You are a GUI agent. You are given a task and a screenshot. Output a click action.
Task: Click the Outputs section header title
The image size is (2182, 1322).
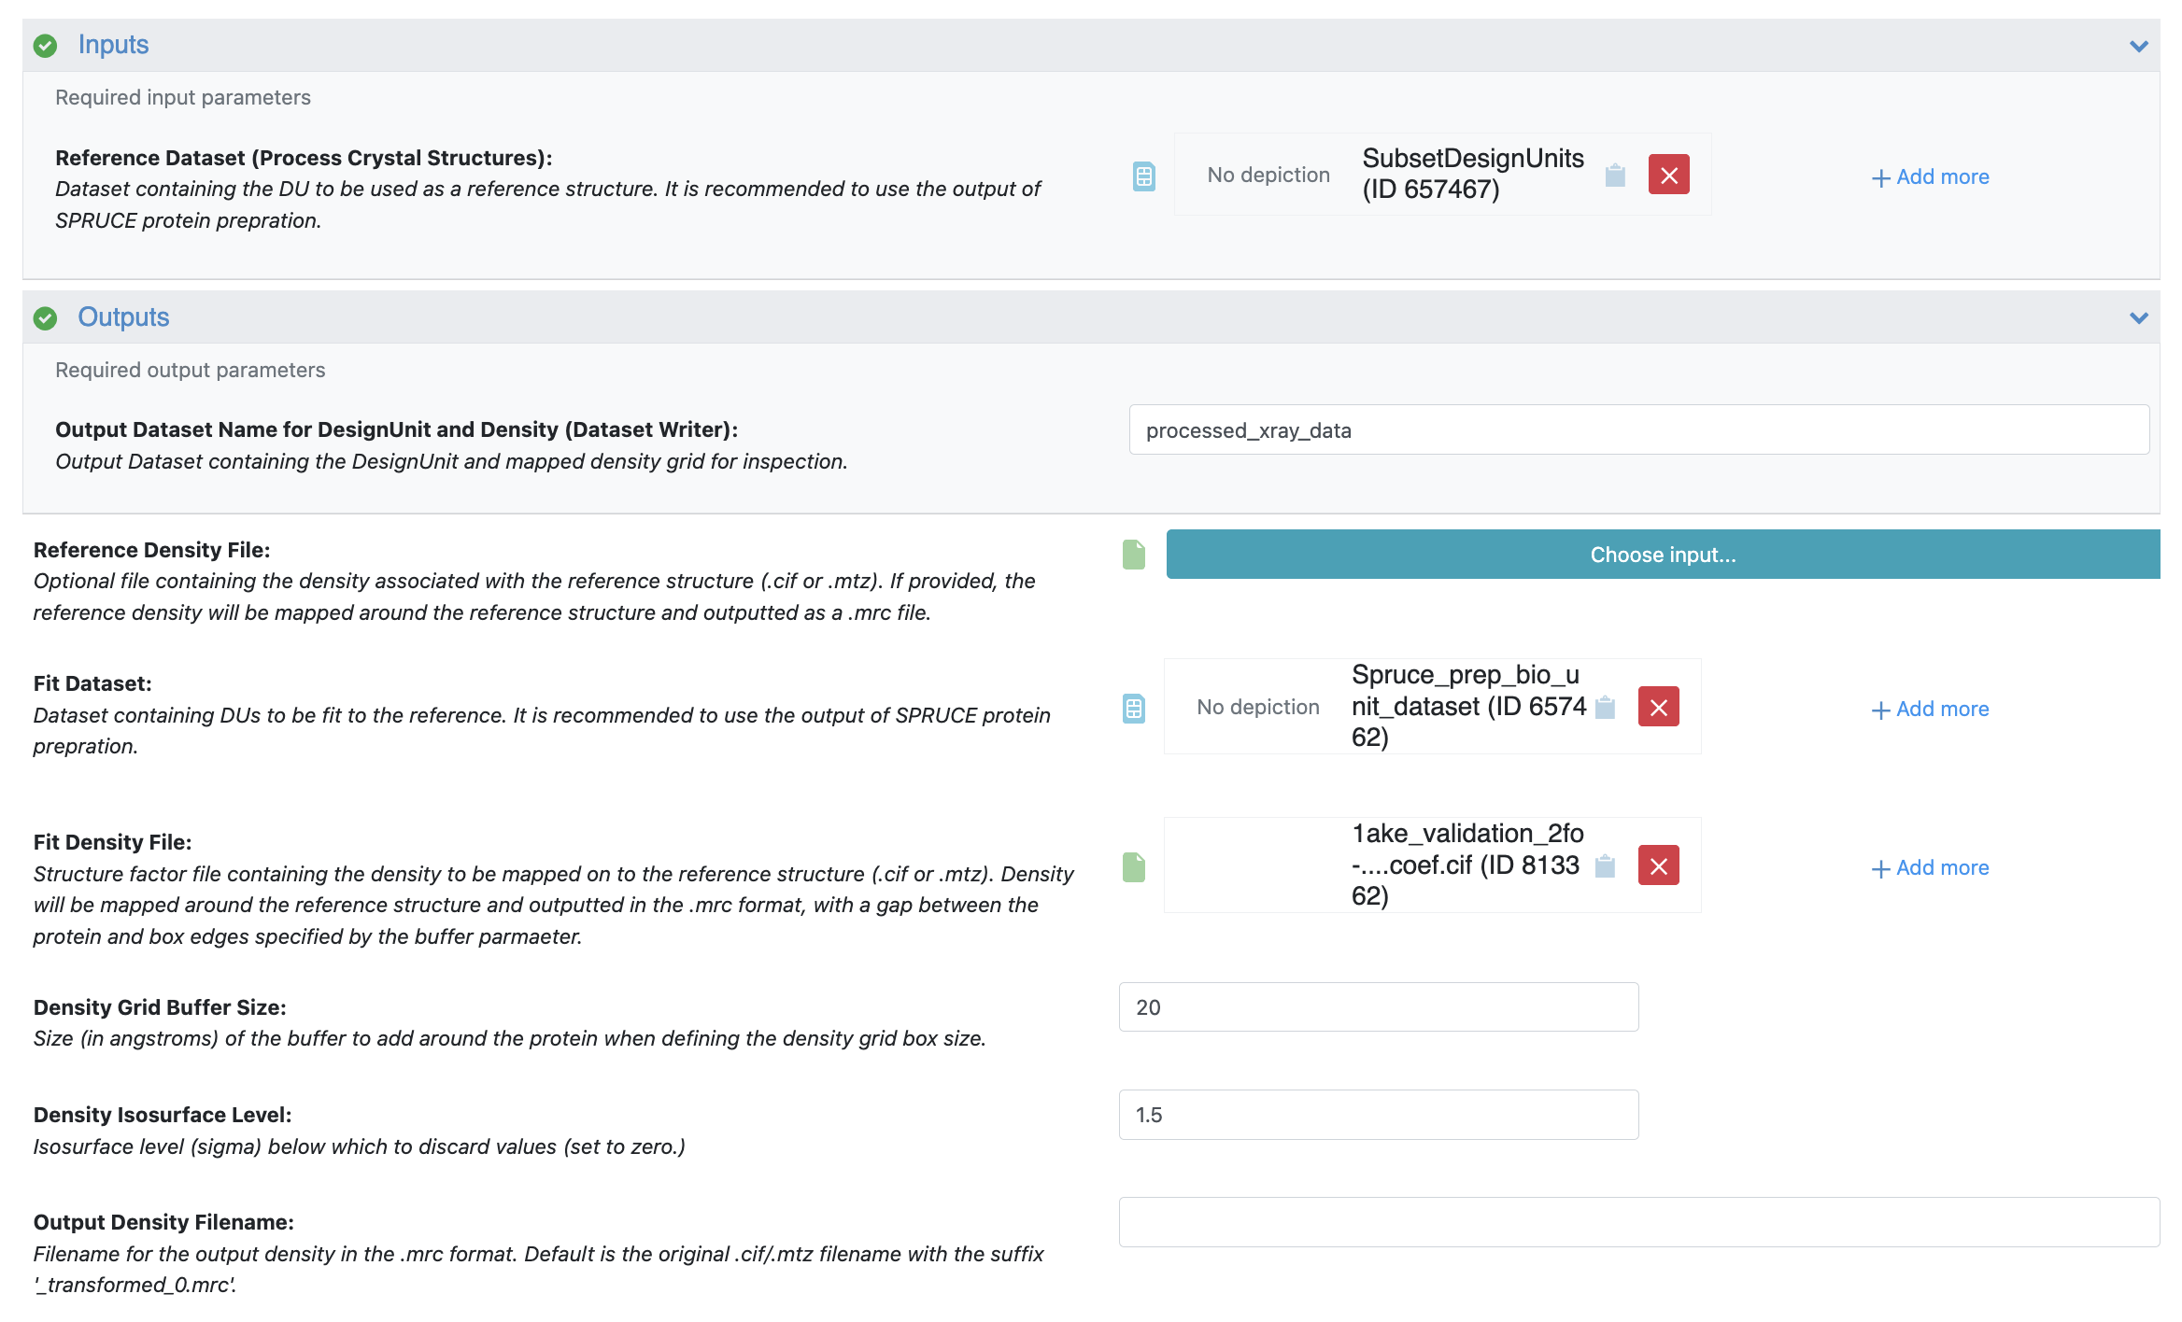click(123, 317)
